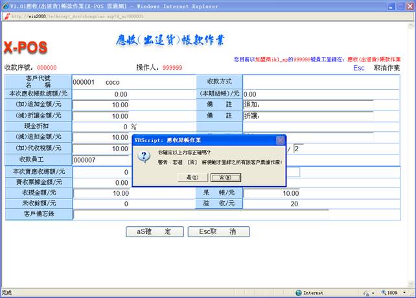The image size is (416, 298).
Task: Click the Esc 取消作業 link
Action: point(376,68)
